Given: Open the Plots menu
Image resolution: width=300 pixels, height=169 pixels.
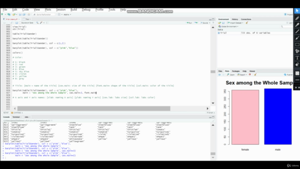Looking at the screenshot, I should click(48, 9).
